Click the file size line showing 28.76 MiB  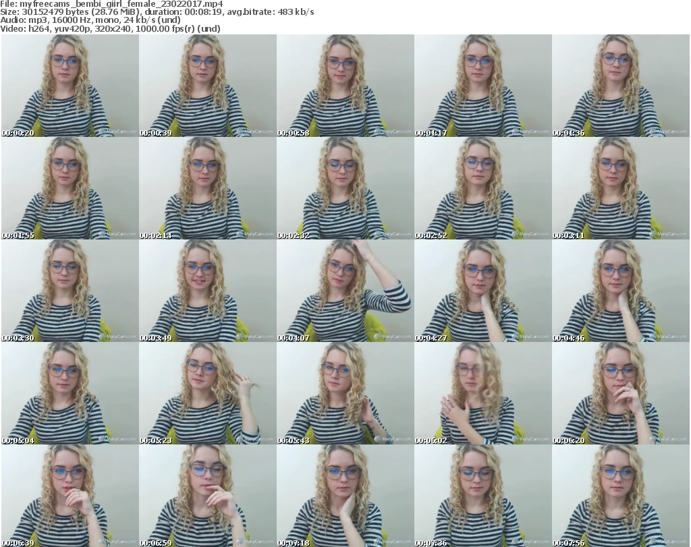[157, 12]
